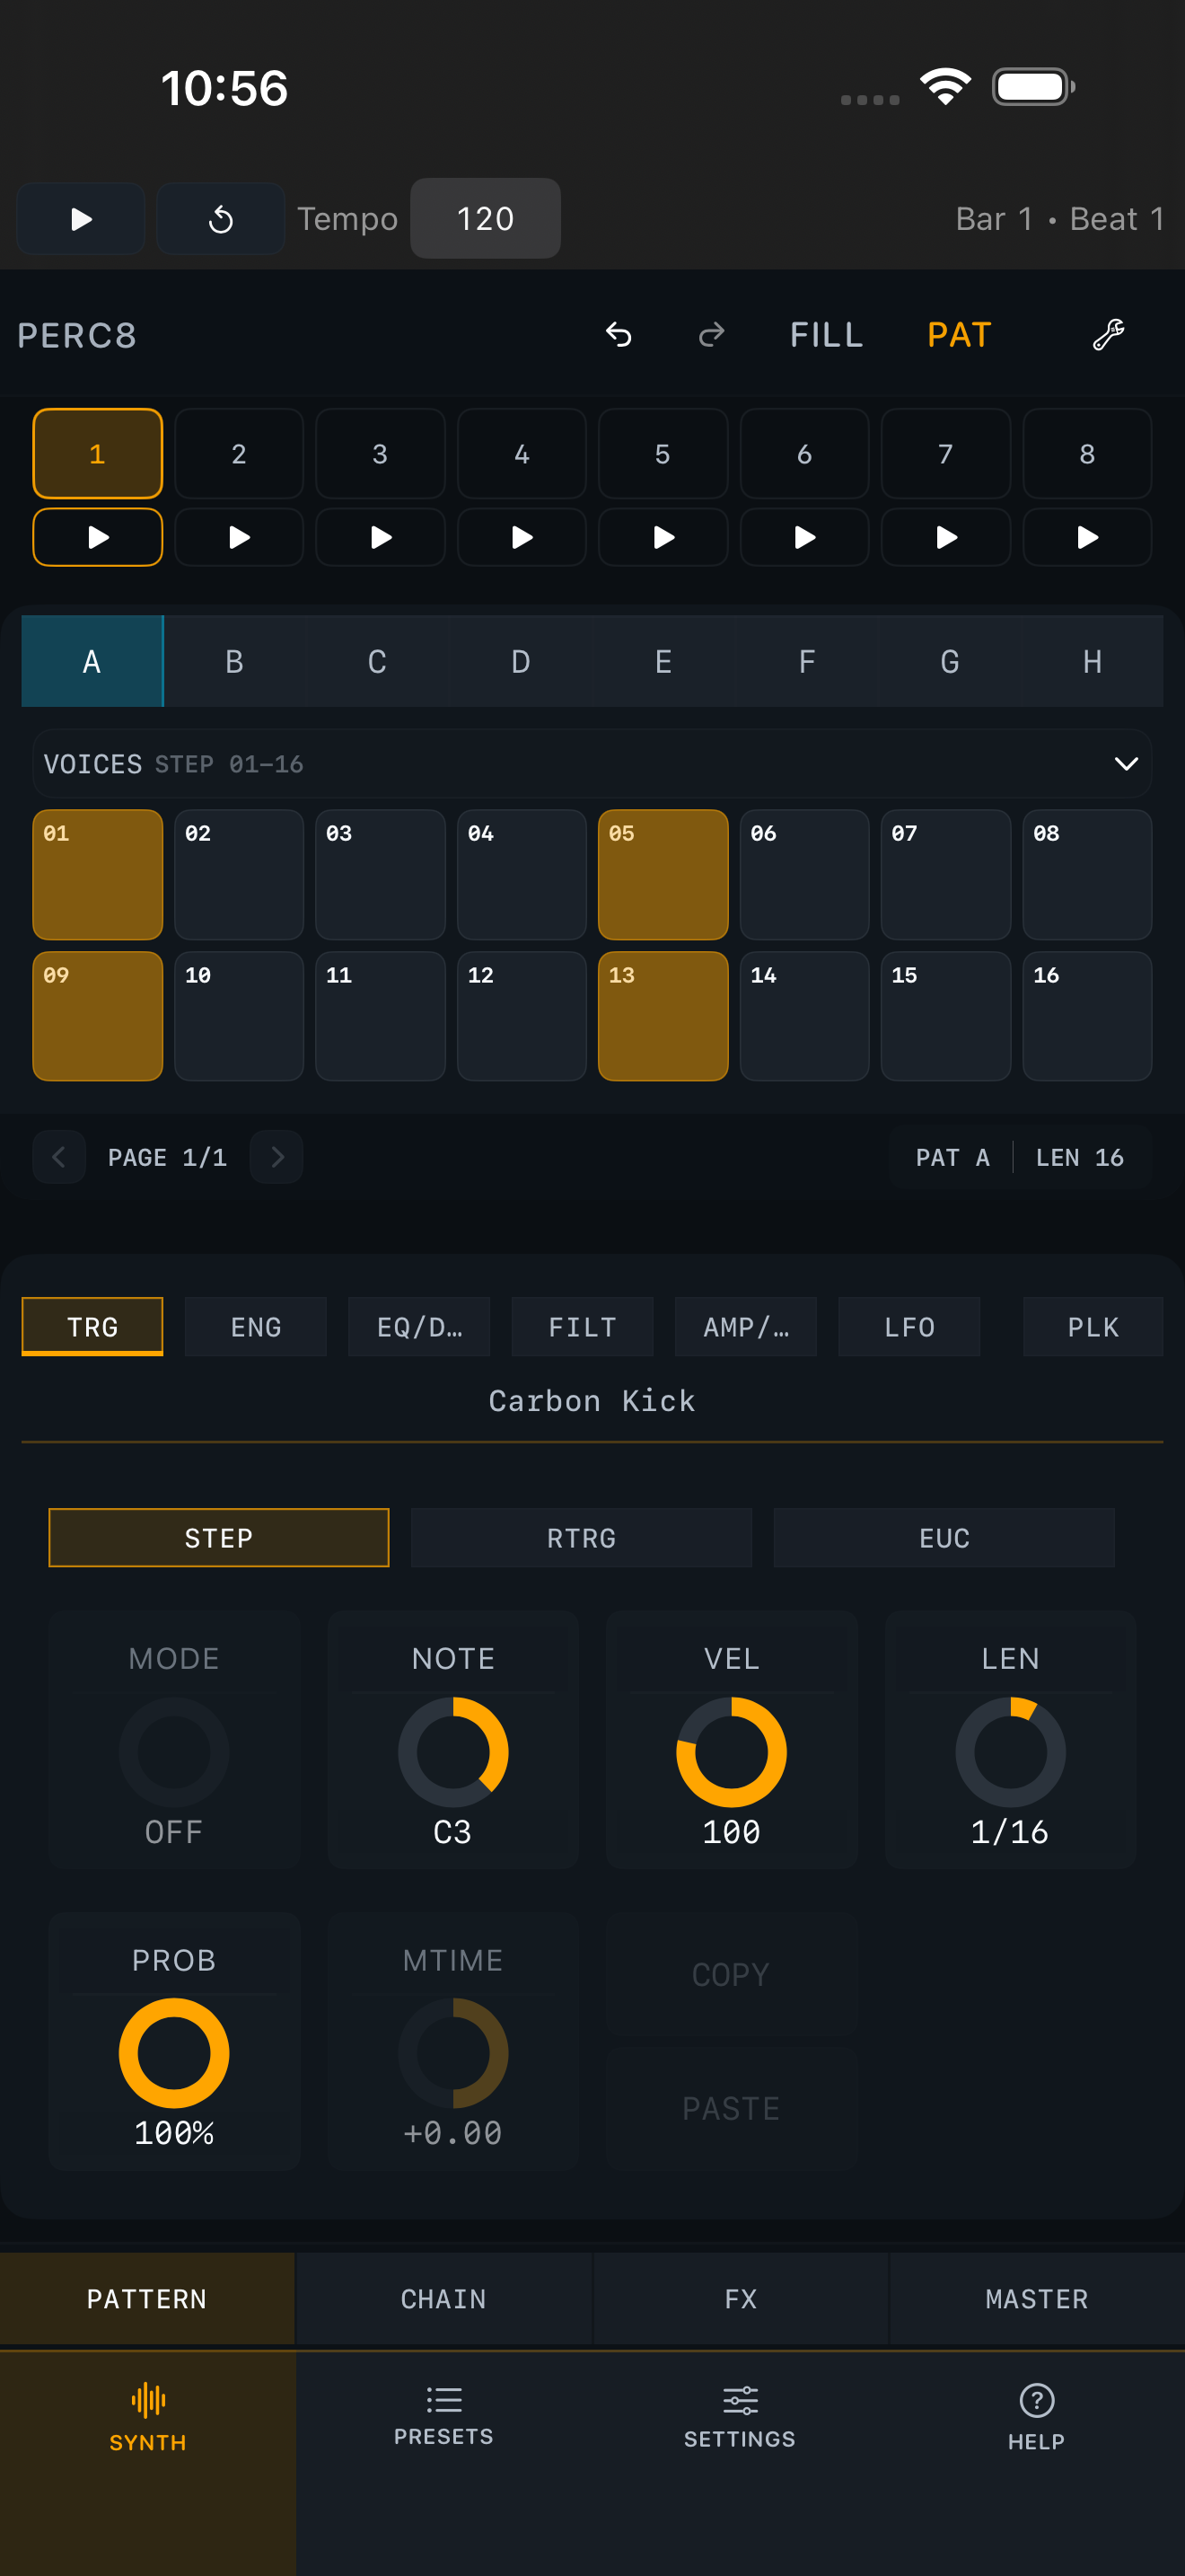Adjust the MODE knob set to OFF
The height and width of the screenshot is (2576, 1185).
click(x=174, y=1752)
